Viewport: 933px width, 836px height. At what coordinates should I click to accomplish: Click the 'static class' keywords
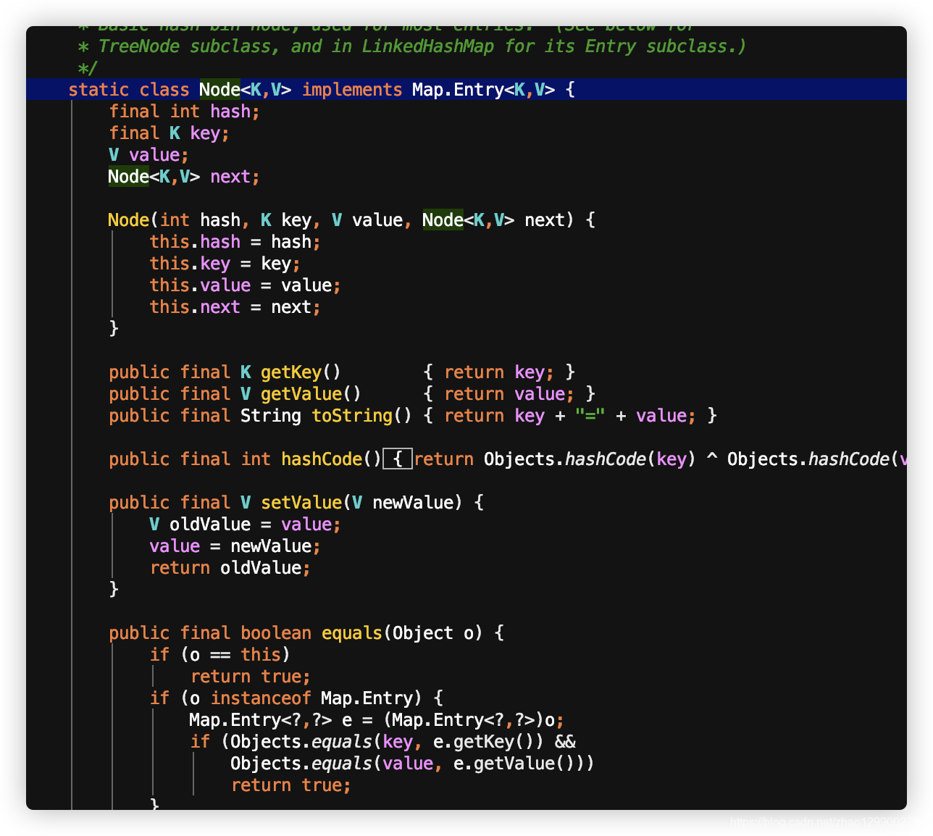pyautogui.click(x=129, y=89)
